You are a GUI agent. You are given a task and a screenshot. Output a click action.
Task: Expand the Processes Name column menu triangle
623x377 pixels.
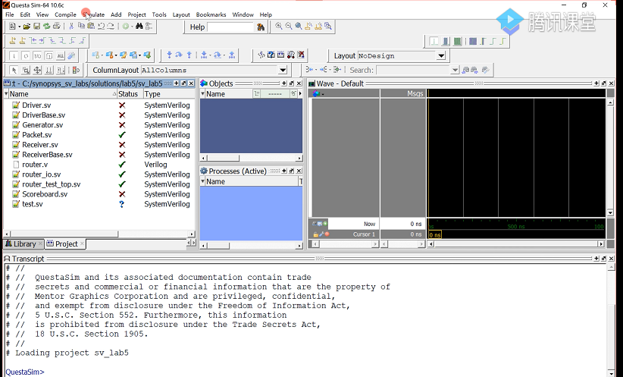click(x=202, y=181)
